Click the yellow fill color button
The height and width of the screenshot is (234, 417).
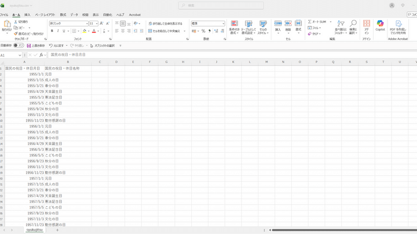(83, 31)
